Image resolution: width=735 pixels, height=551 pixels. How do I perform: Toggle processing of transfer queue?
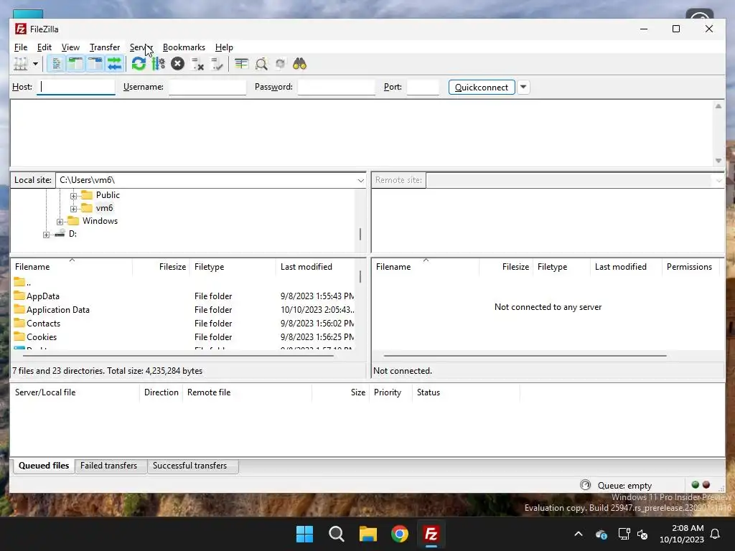click(159, 64)
